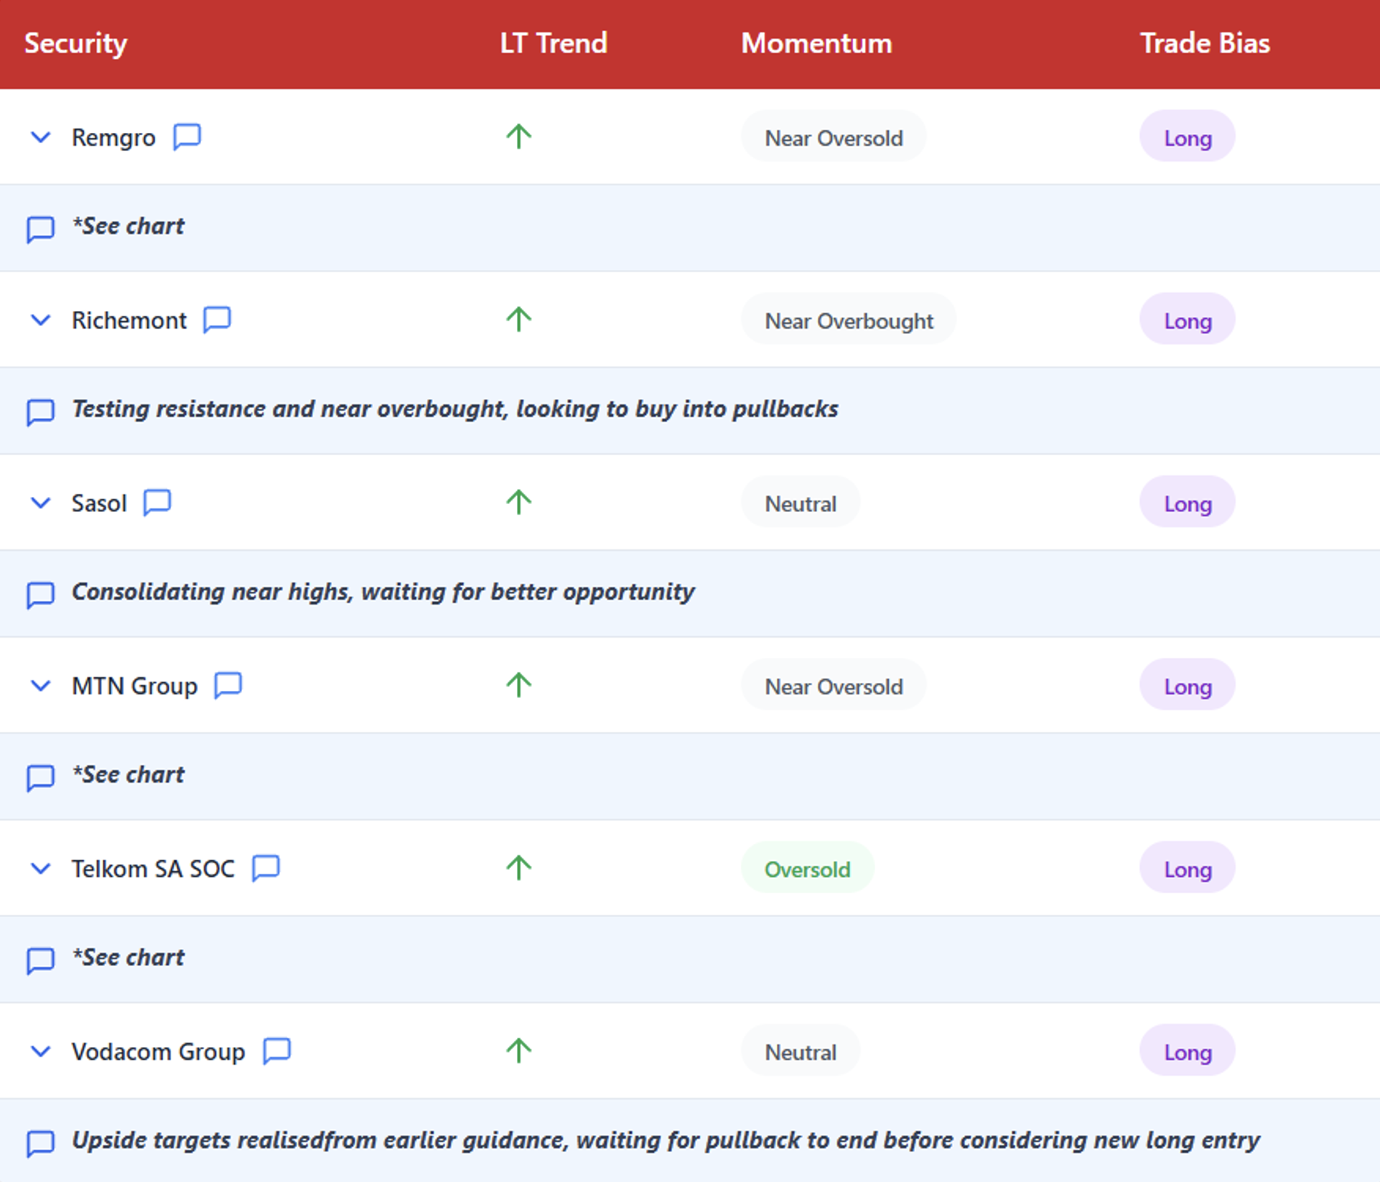
Task: Click the note icon before Upside targets comment
Action: point(40,1144)
